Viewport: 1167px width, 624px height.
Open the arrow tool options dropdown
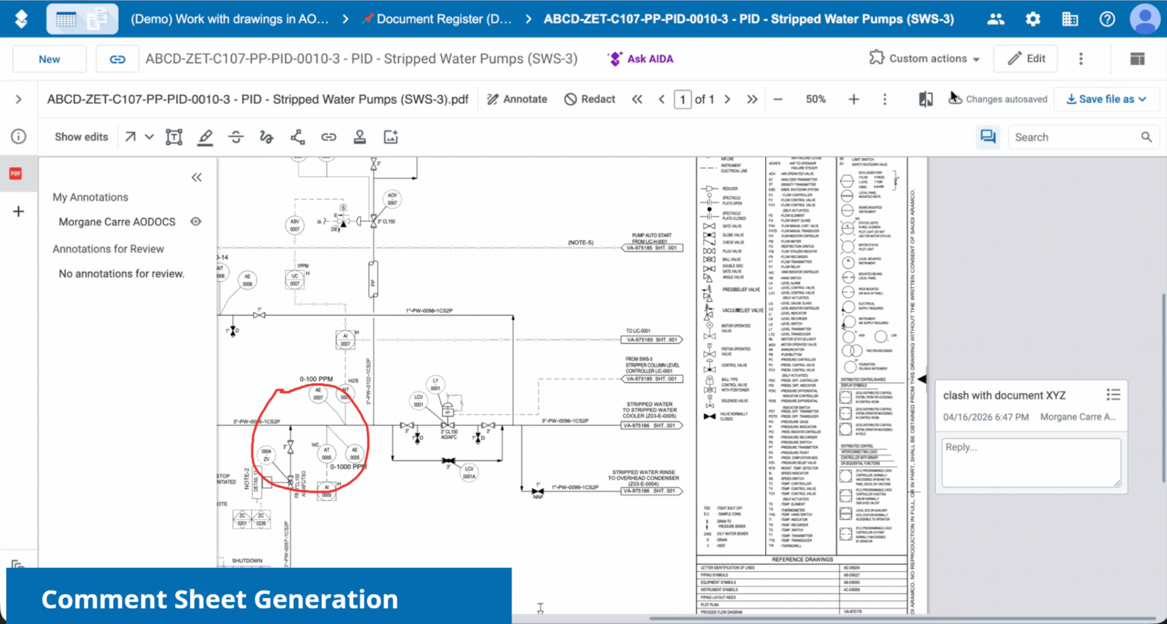(x=149, y=137)
